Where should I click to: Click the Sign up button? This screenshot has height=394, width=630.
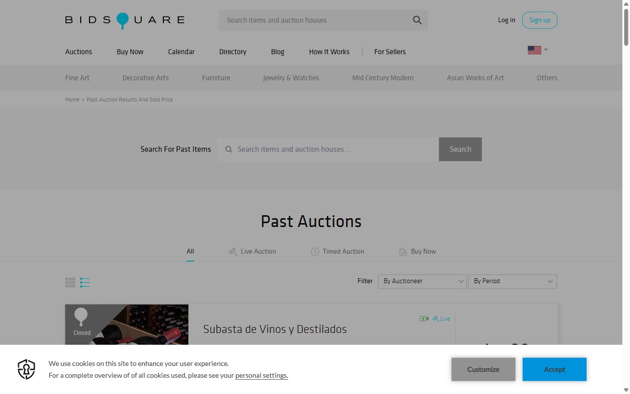540,20
